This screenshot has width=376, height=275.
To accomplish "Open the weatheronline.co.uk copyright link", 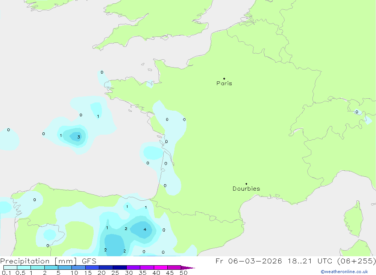I will (x=344, y=272).
